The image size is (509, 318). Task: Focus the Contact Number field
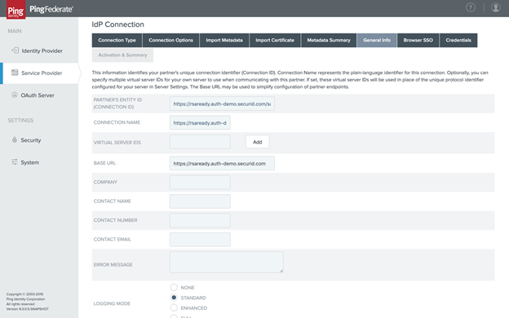click(x=200, y=220)
